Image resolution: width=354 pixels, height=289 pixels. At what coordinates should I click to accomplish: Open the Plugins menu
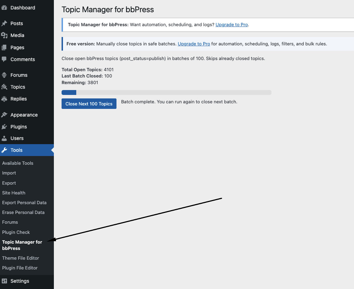(x=19, y=127)
